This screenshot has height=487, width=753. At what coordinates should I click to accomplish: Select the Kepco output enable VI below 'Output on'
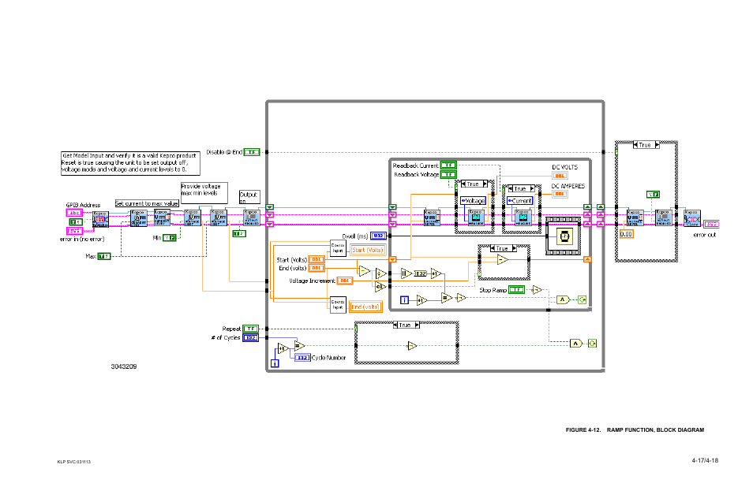(252, 218)
